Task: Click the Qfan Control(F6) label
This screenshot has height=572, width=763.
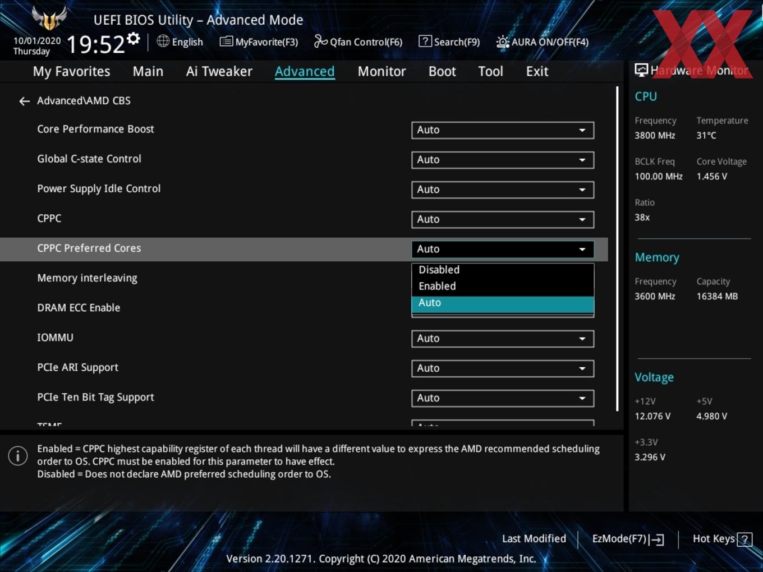Action: (x=366, y=42)
